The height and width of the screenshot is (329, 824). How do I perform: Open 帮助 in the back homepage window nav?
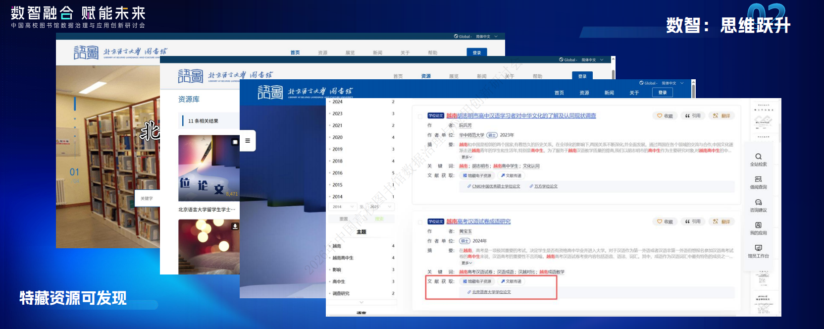tap(433, 53)
